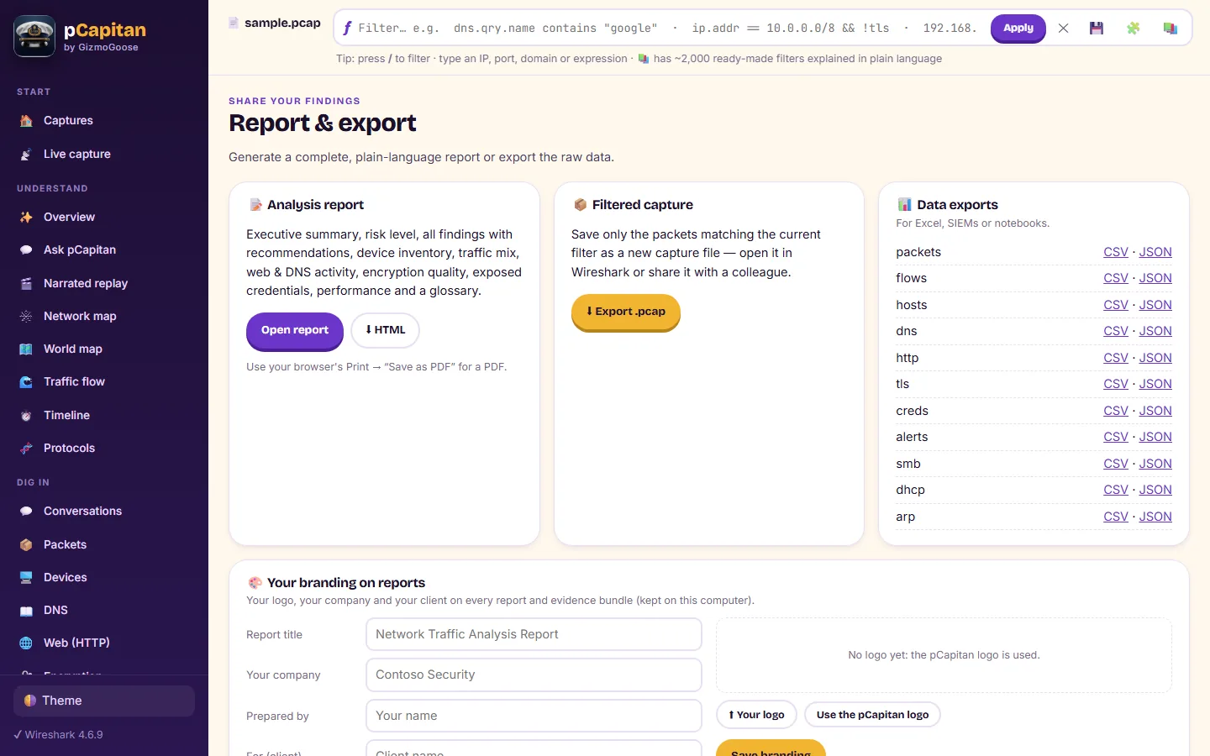The width and height of the screenshot is (1210, 756).
Task: Clear the filter with the X icon
Action: (1063, 29)
